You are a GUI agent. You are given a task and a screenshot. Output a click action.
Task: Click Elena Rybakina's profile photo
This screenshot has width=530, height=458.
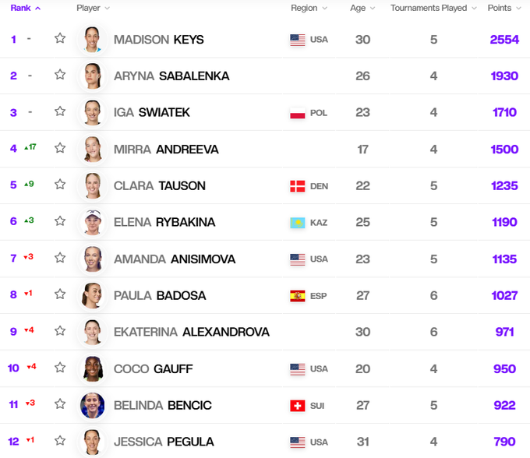[93, 223]
